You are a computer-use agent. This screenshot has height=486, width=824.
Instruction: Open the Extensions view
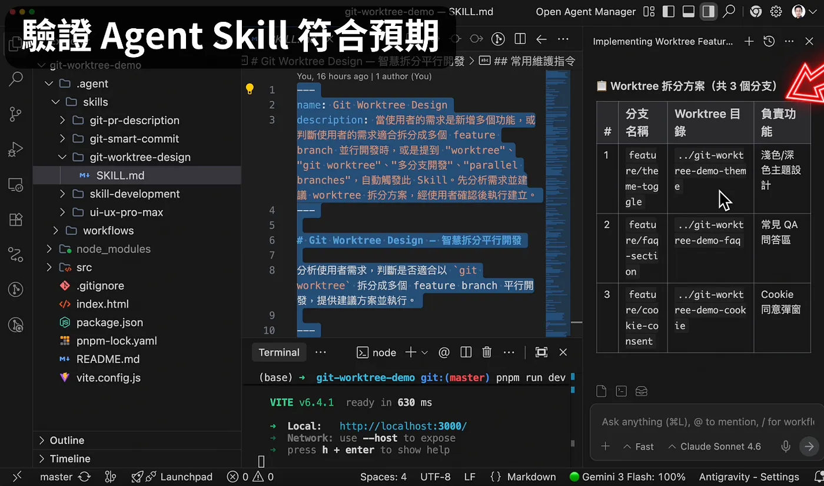click(x=16, y=219)
